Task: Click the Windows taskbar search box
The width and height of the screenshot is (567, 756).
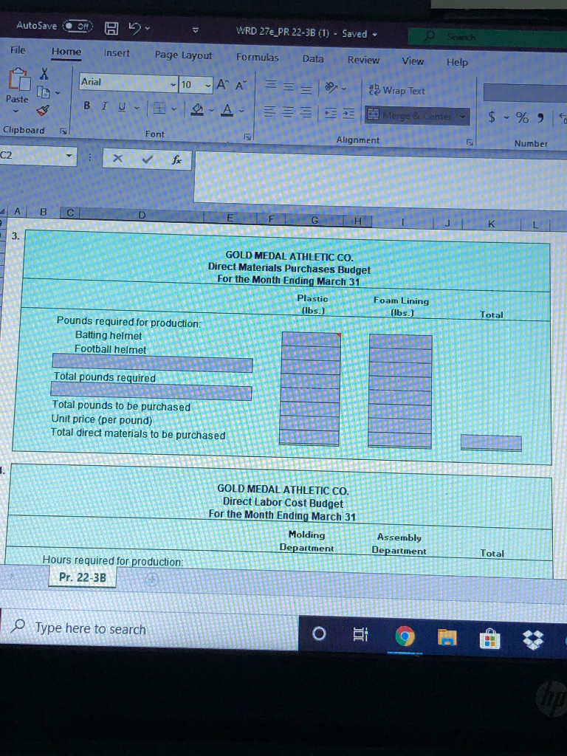Action: click(x=149, y=629)
